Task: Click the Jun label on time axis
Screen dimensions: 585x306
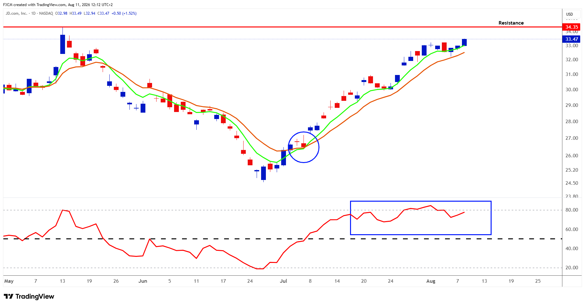Action: [x=143, y=281]
